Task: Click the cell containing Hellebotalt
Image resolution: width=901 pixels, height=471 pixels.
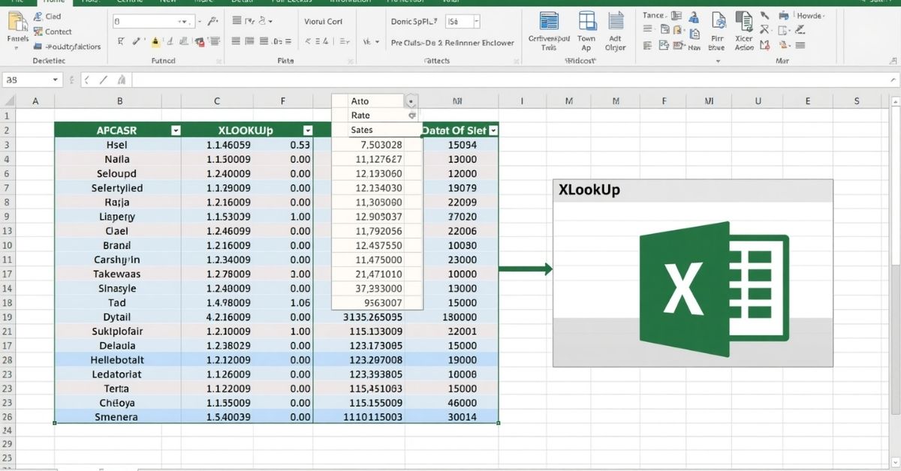Action: (x=117, y=359)
